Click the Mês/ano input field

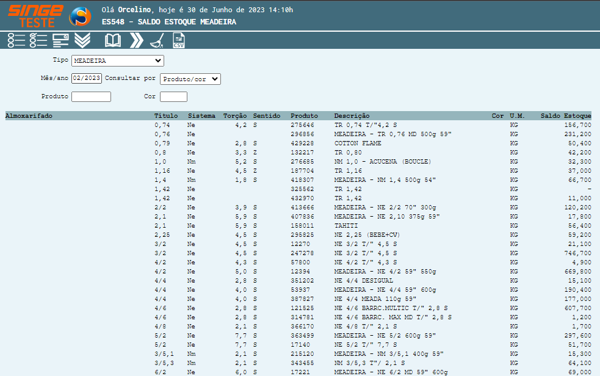pyautogui.click(x=87, y=79)
